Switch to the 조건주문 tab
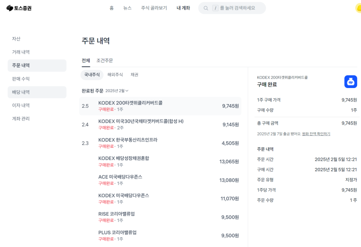 [105, 60]
